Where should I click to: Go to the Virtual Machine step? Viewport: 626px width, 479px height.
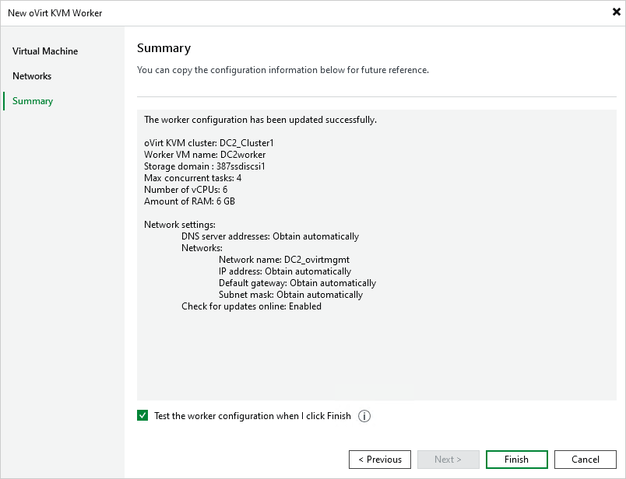coord(44,51)
